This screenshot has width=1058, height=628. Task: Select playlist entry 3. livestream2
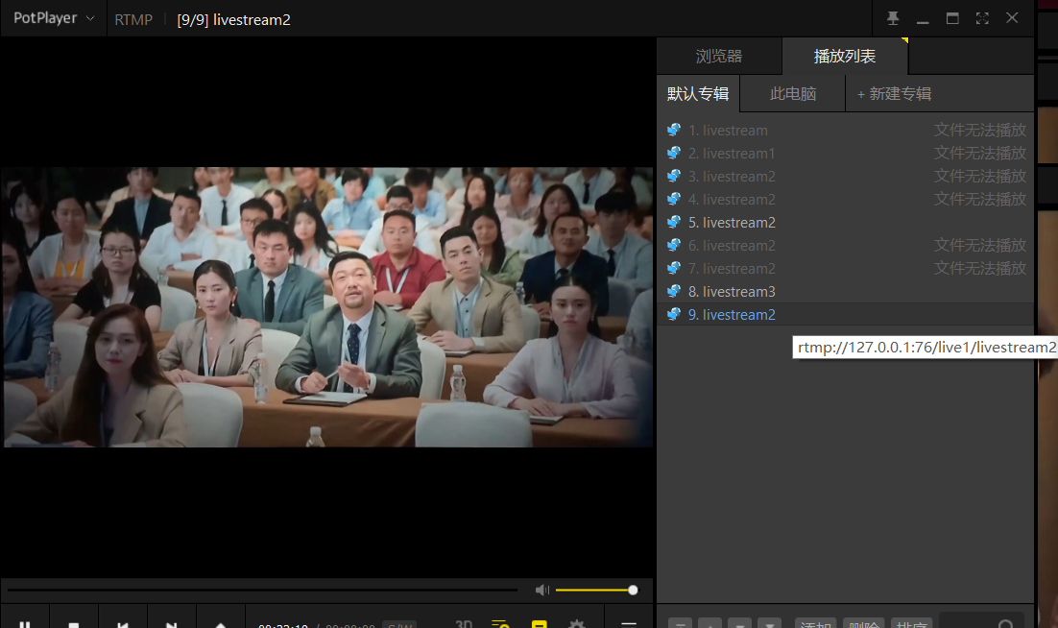point(846,176)
